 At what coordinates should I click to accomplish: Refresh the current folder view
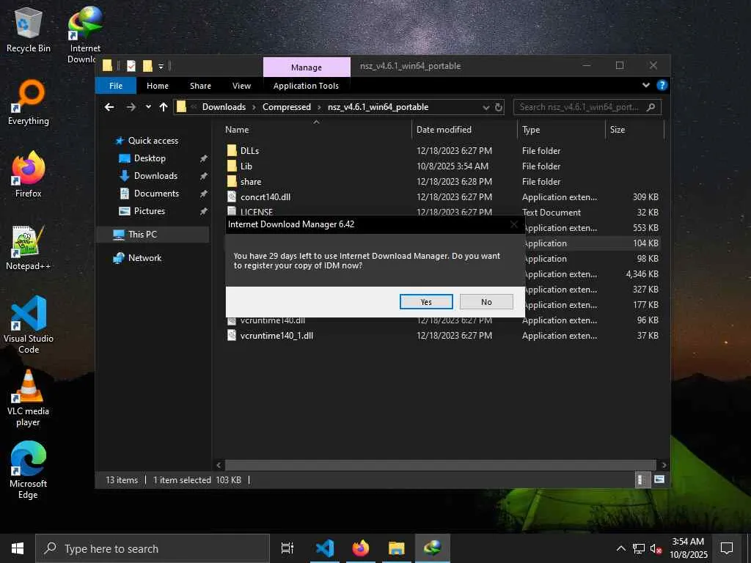point(499,107)
